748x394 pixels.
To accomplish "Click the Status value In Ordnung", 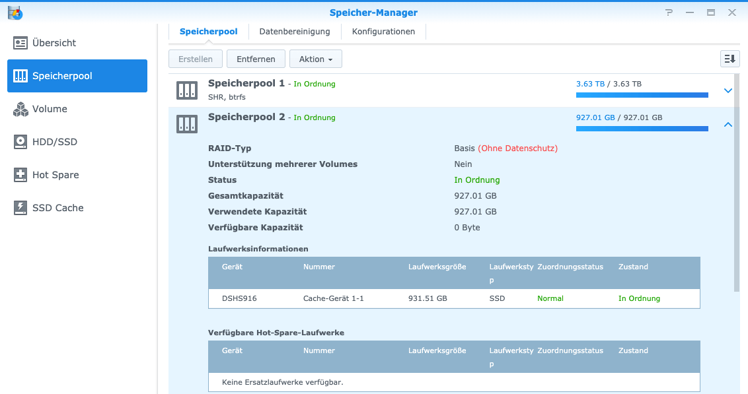I will click(477, 180).
